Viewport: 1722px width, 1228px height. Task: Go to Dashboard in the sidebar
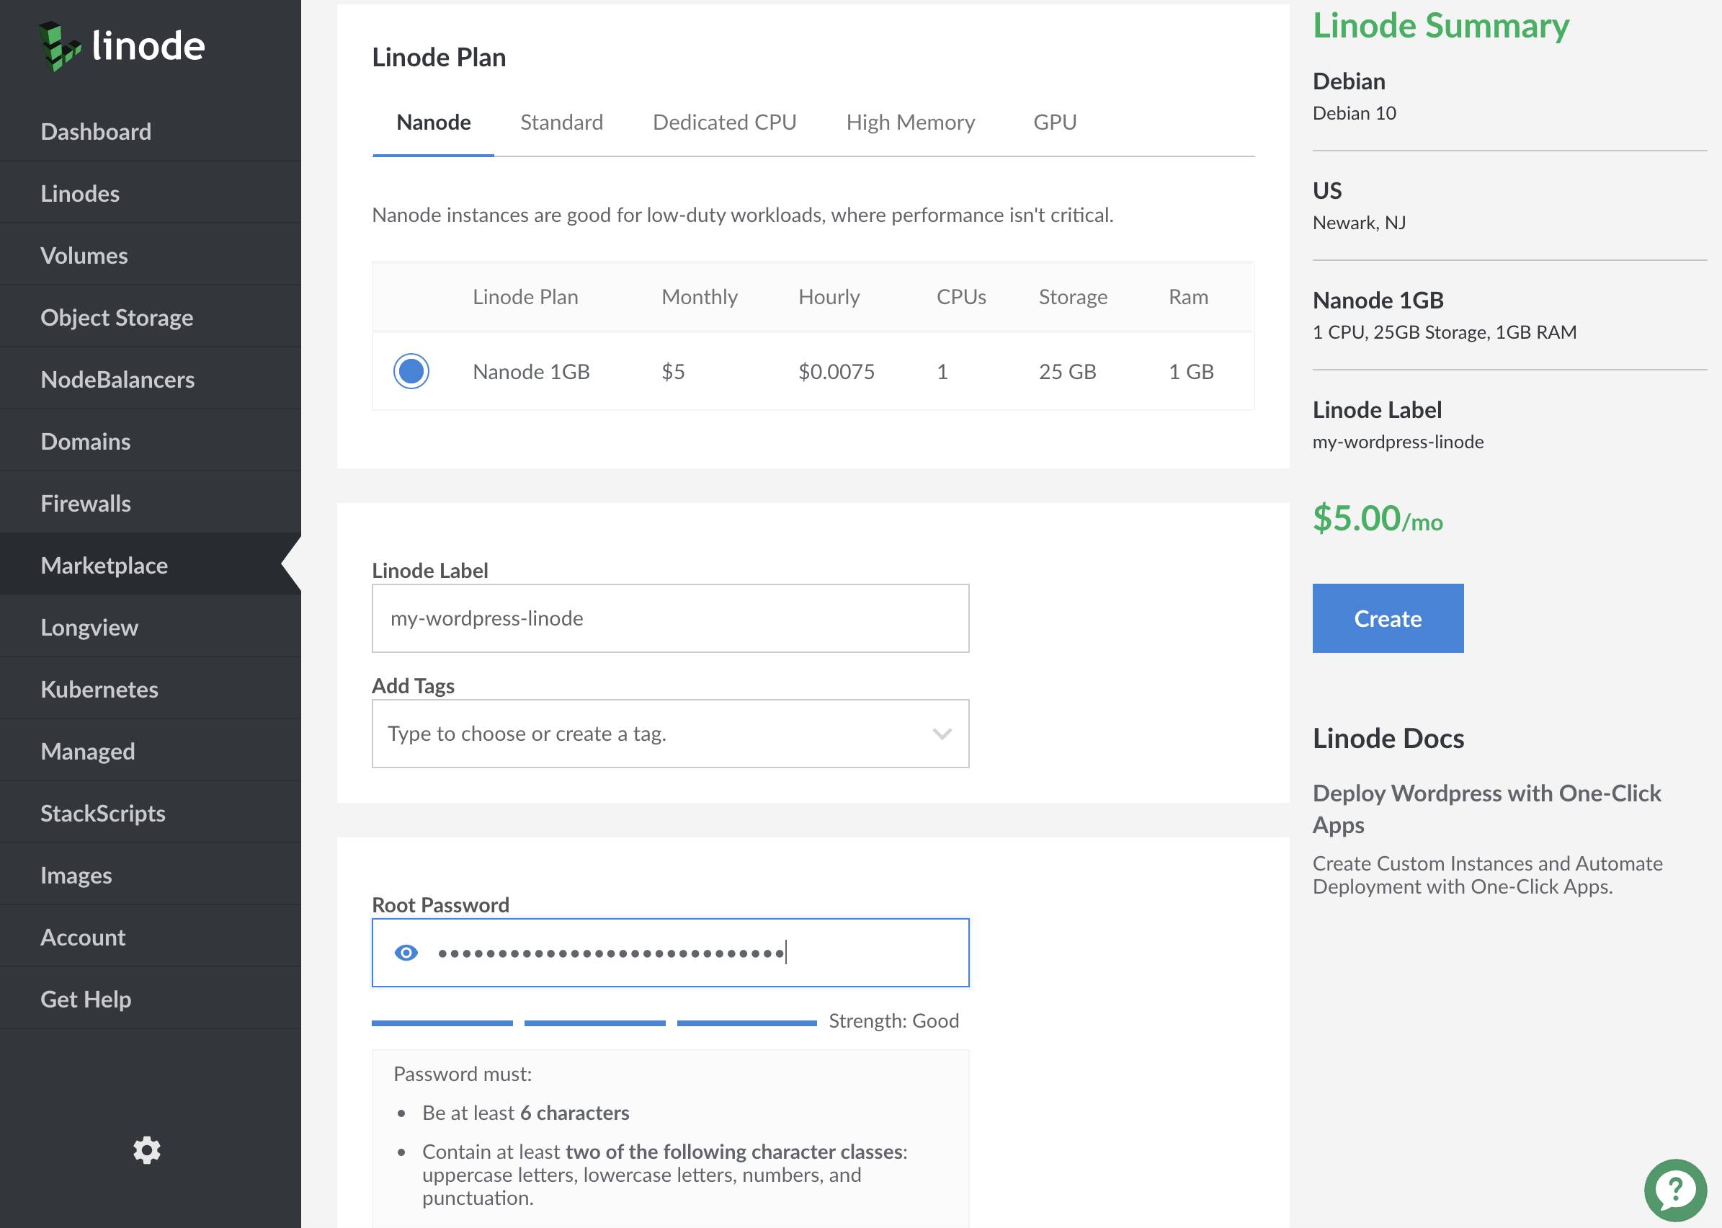click(96, 132)
